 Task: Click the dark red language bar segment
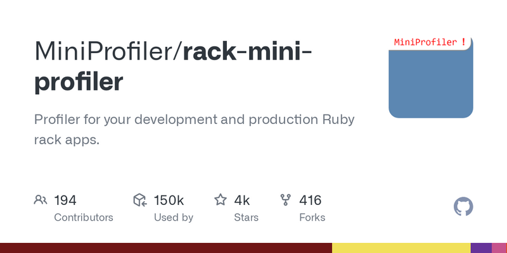coord(166,248)
